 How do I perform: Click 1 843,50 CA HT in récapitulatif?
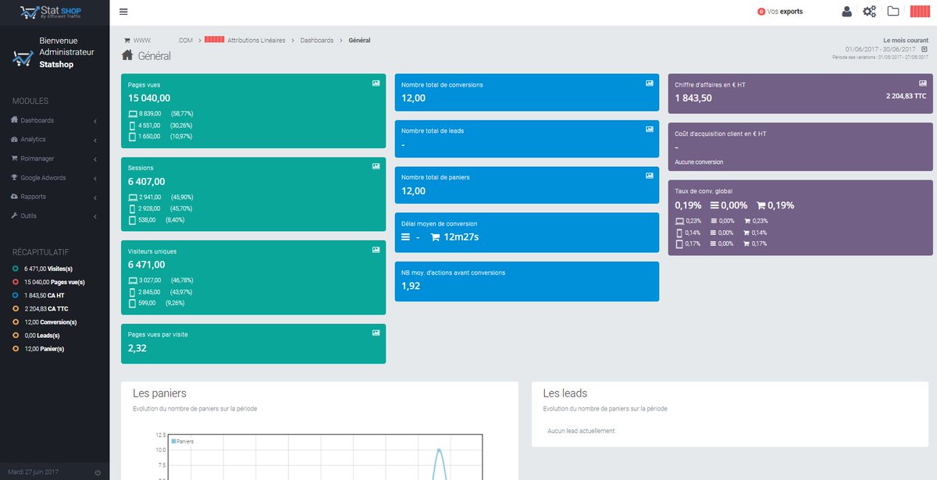pos(45,295)
